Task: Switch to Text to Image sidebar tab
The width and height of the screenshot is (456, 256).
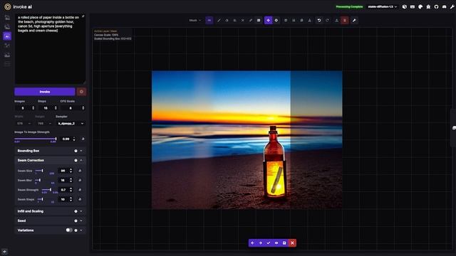Action: [7, 17]
